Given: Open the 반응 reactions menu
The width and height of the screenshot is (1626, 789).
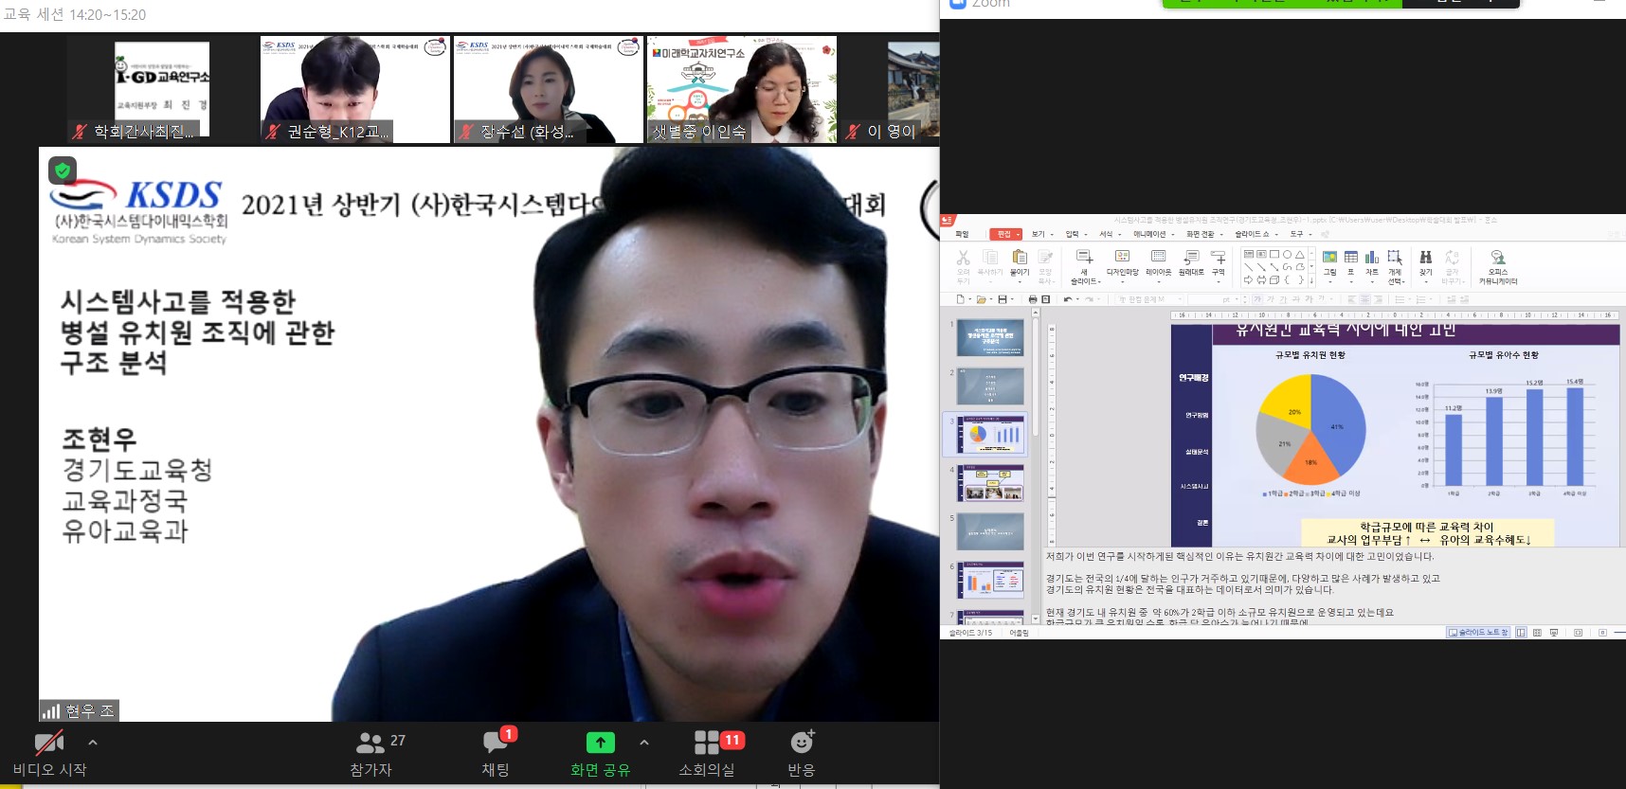Looking at the screenshot, I should (802, 744).
